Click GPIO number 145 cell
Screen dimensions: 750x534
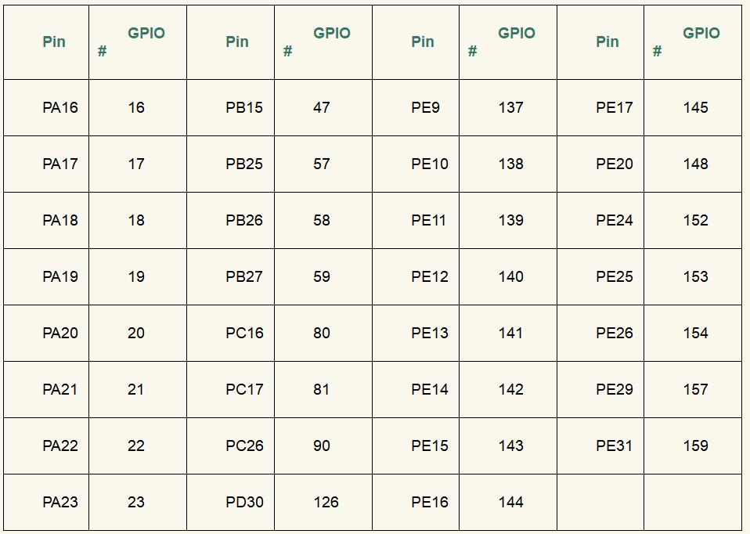695,108
